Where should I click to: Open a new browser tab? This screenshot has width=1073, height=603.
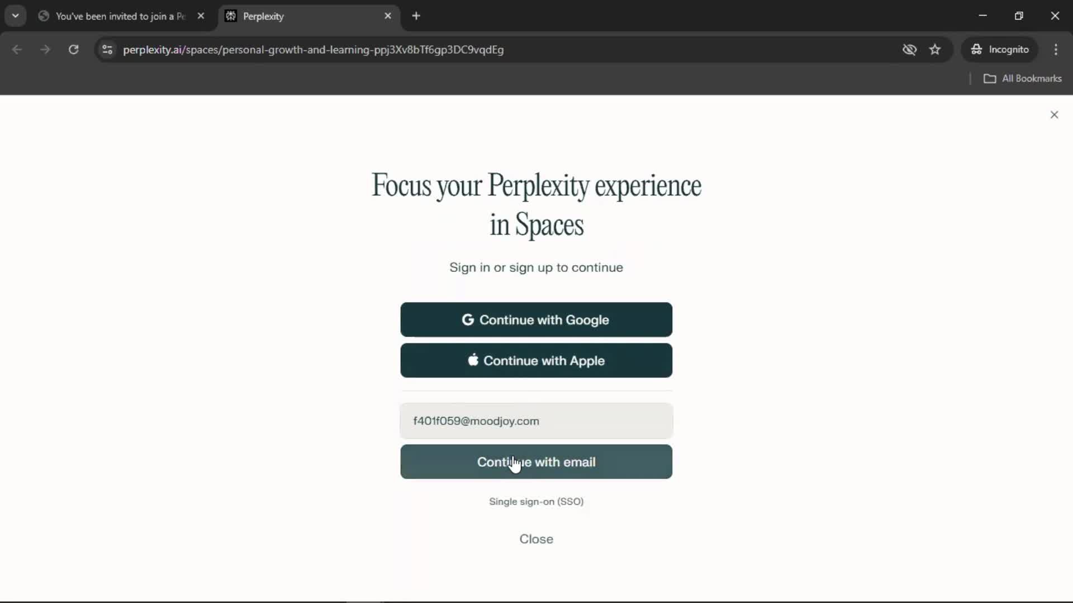[x=416, y=16]
